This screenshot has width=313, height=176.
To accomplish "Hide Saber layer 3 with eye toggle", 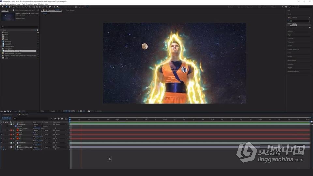I will point(2,135).
